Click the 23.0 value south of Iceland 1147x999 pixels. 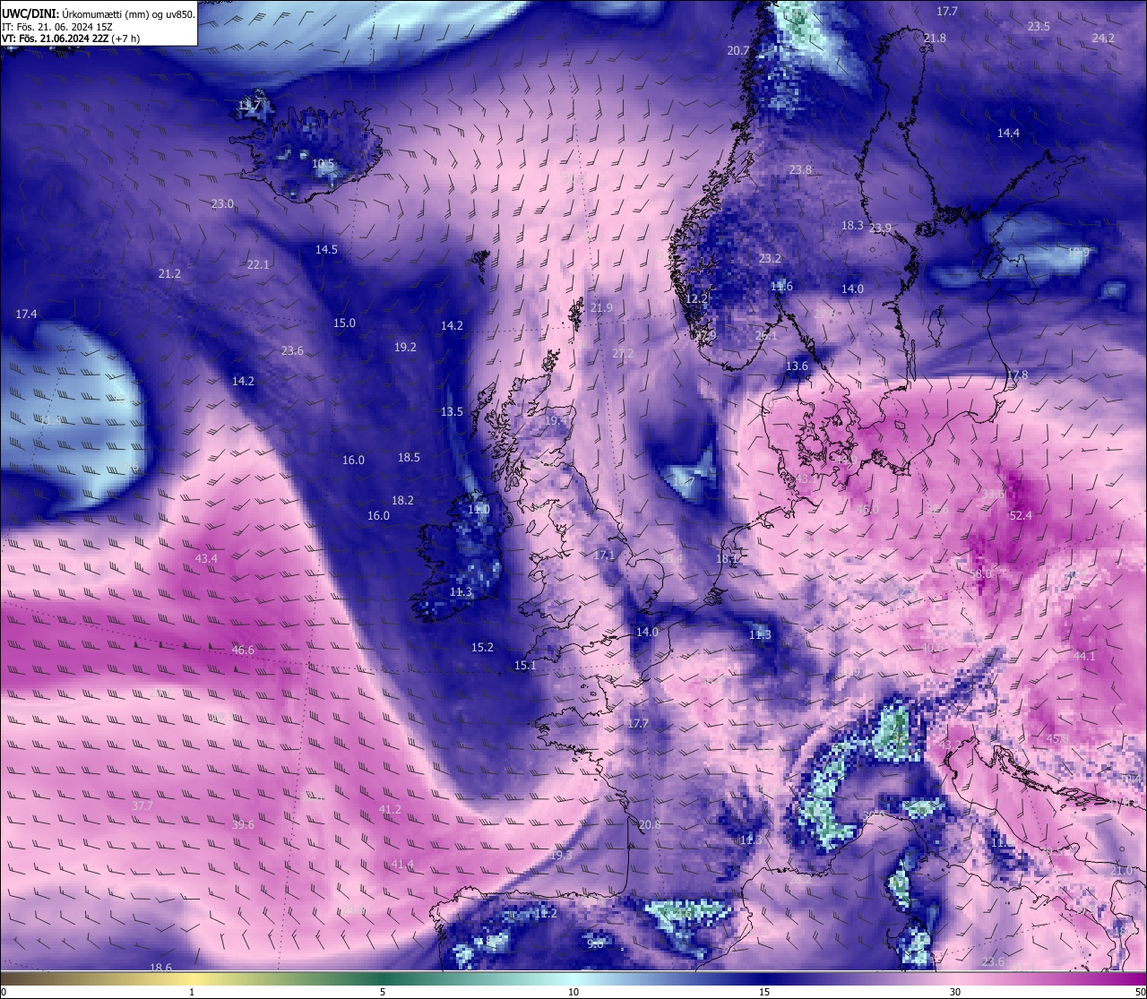[x=222, y=203]
